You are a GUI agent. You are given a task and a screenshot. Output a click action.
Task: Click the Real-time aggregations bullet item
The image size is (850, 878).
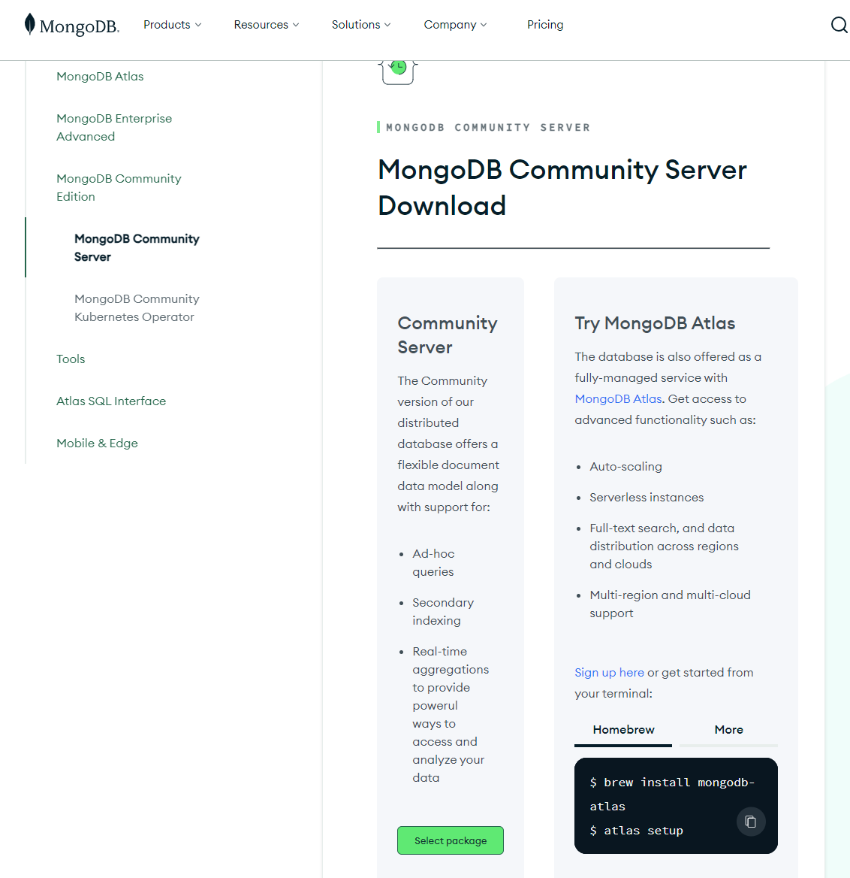pyautogui.click(x=451, y=714)
